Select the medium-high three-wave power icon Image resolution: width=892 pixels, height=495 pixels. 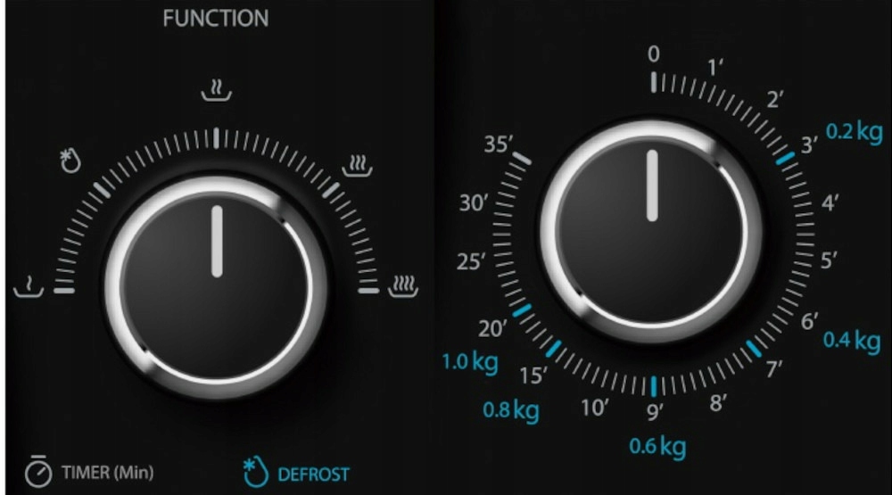pyautogui.click(x=358, y=166)
